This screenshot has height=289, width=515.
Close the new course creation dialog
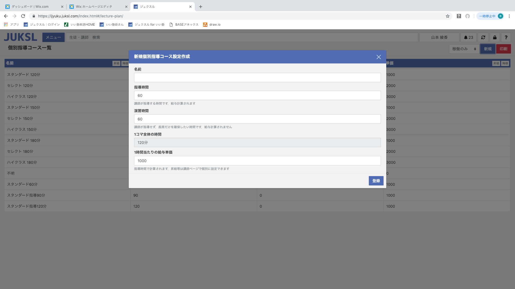tap(378, 57)
